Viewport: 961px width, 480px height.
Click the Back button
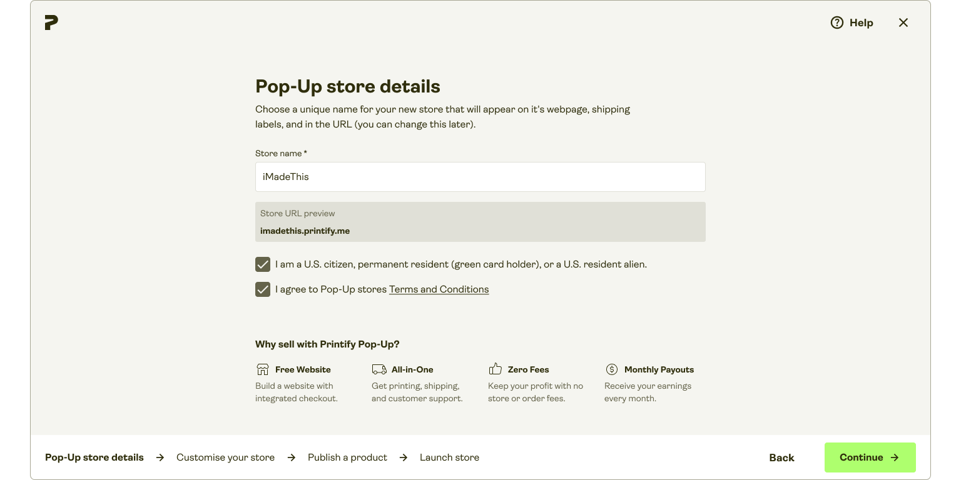[781, 457]
